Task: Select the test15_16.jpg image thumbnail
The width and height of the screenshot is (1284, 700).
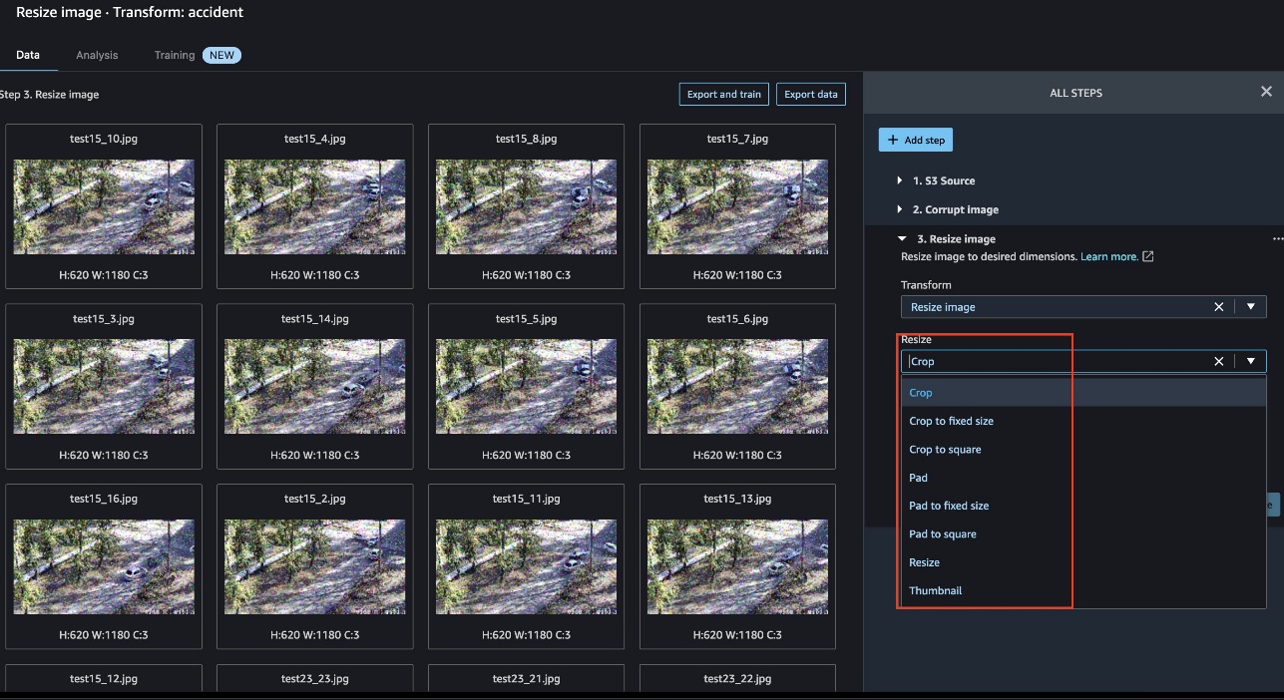Action: point(104,566)
